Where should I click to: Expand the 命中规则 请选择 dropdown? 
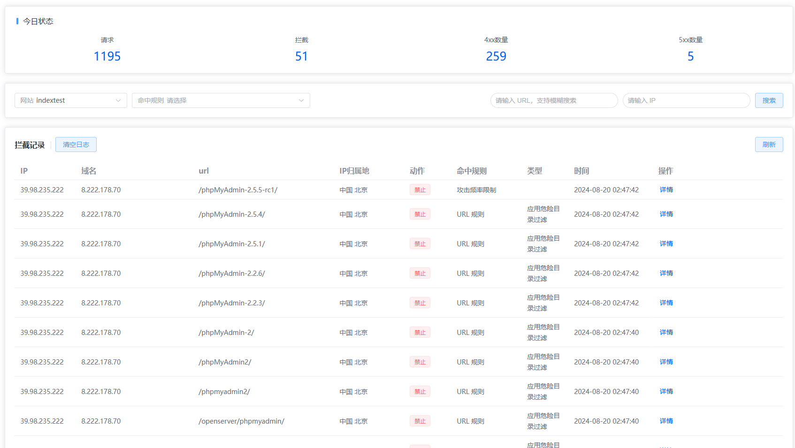tap(221, 100)
